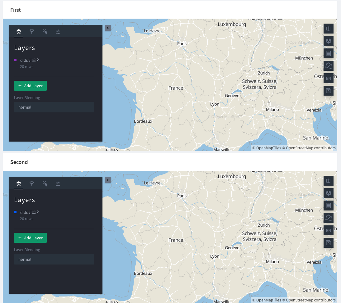Screen dimensions: 341x303
Task: Toggle 3D view on the second map
Action: [x=328, y=193]
